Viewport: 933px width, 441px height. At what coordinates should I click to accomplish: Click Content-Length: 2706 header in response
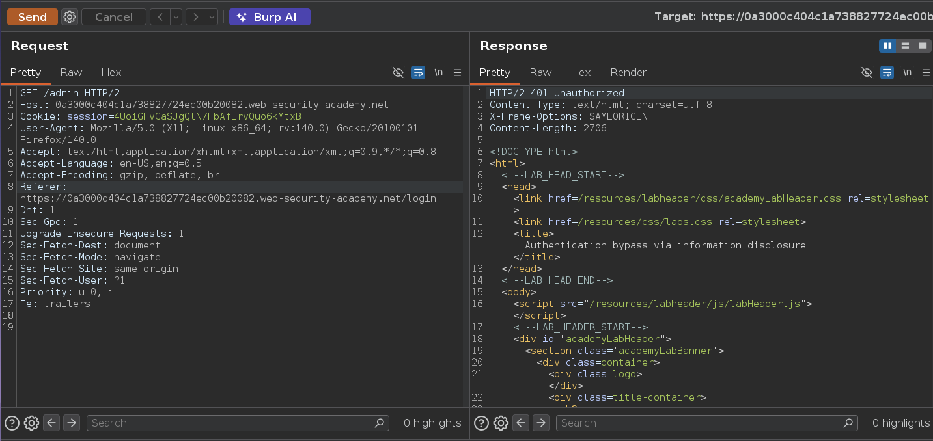[x=548, y=128]
